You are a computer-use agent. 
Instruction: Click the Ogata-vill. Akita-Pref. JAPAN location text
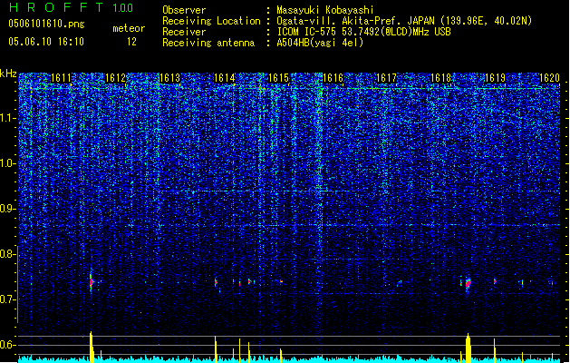(x=404, y=21)
